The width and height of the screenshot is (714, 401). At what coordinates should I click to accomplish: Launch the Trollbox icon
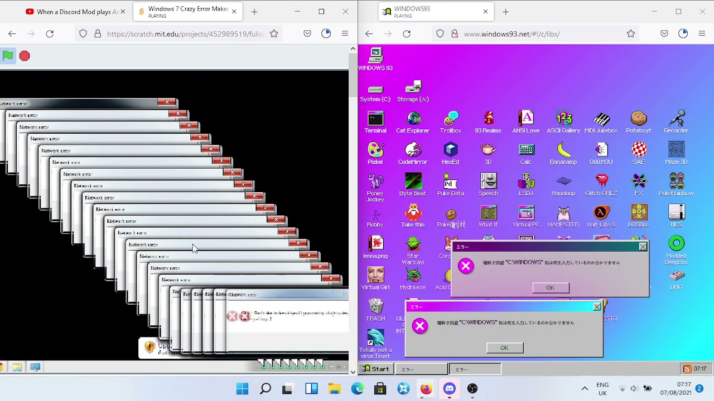tap(451, 123)
